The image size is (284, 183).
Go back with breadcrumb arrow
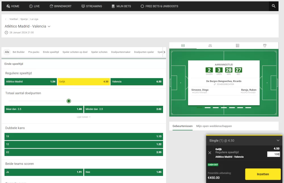click(6, 19)
